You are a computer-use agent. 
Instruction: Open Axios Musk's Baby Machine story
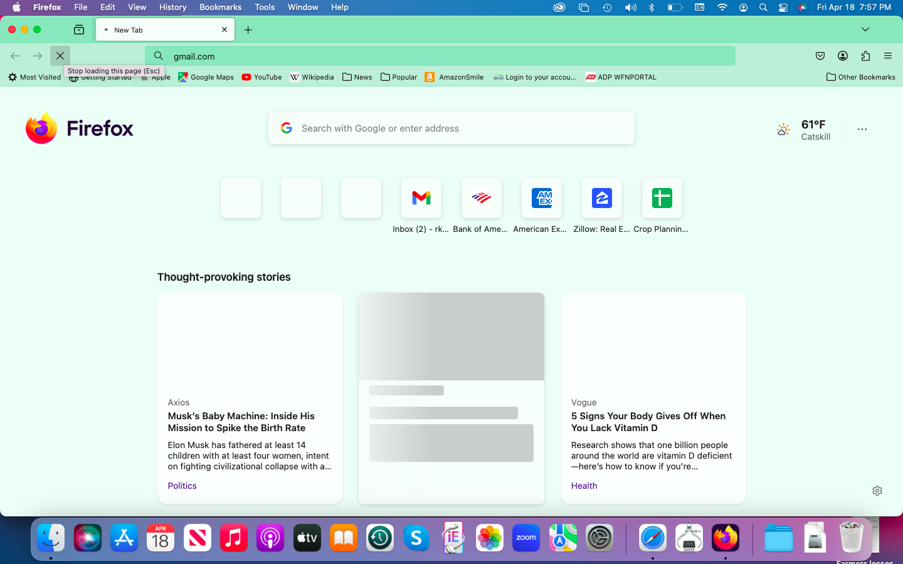[250, 399]
